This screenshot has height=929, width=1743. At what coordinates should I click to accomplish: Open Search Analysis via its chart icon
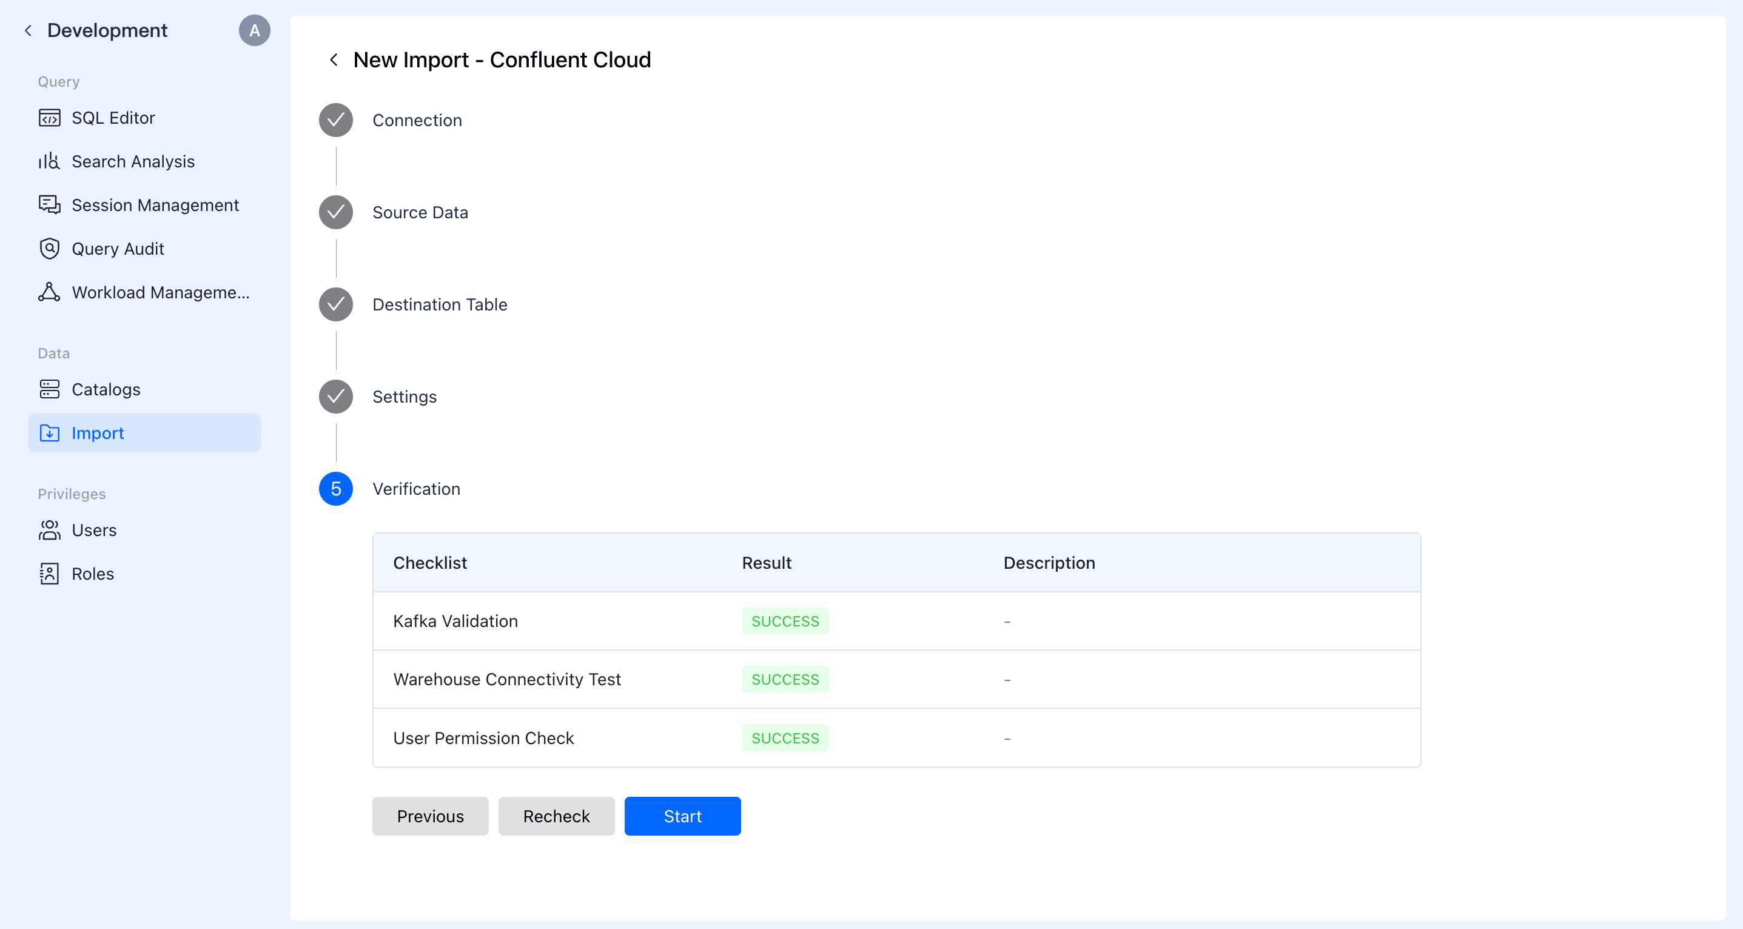pos(49,162)
